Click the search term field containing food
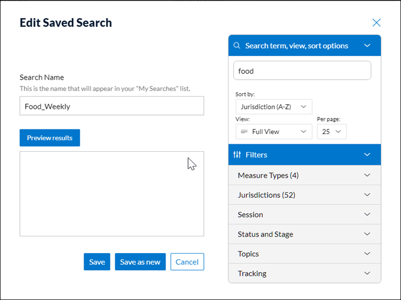This screenshot has height=300, width=401. point(302,71)
